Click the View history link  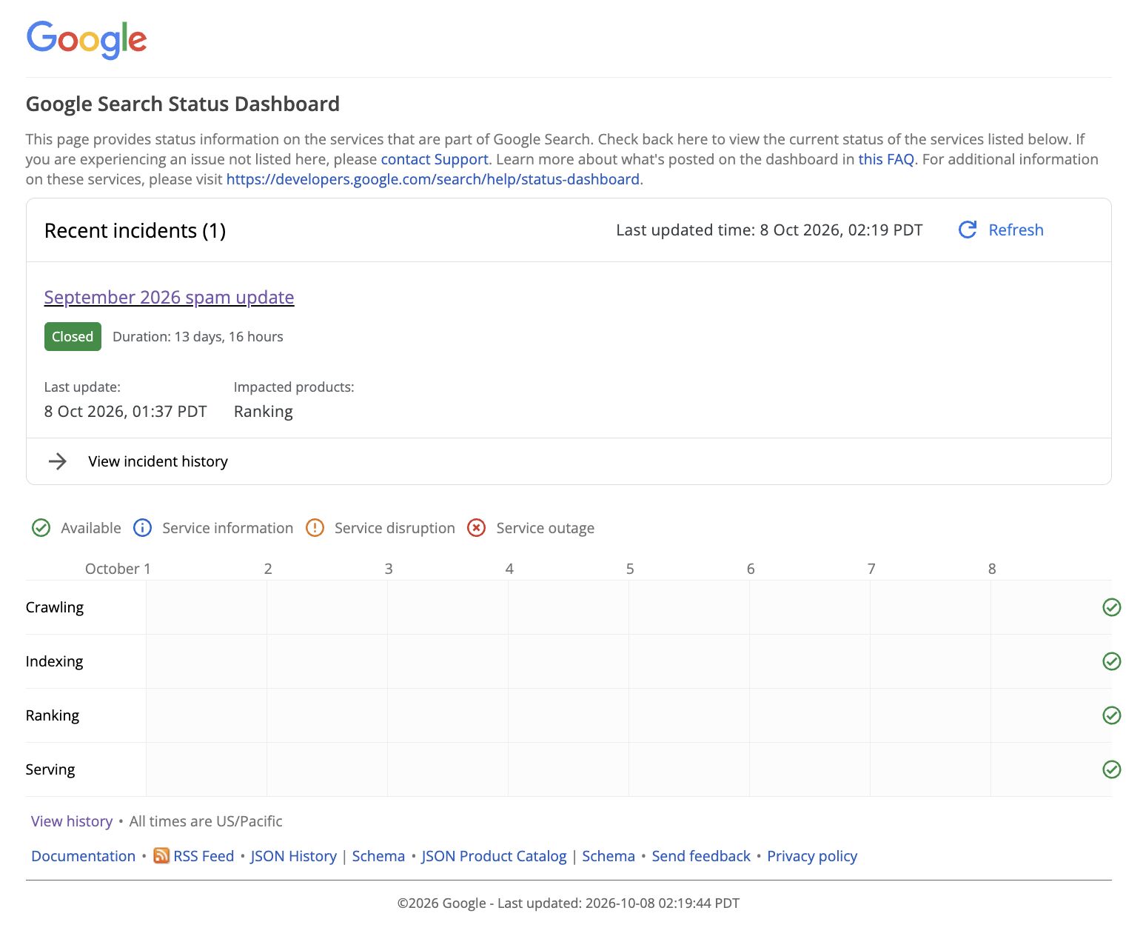pyautogui.click(x=72, y=821)
